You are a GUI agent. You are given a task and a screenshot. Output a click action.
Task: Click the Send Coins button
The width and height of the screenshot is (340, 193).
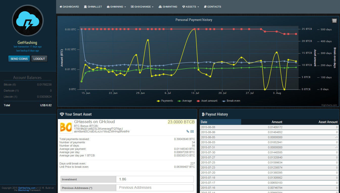tap(19, 59)
